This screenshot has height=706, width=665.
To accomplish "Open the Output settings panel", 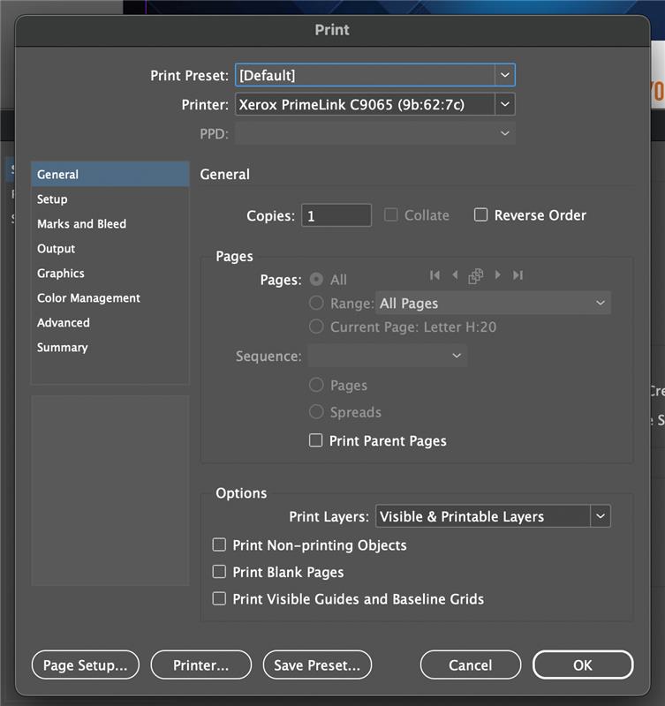I will click(x=56, y=248).
